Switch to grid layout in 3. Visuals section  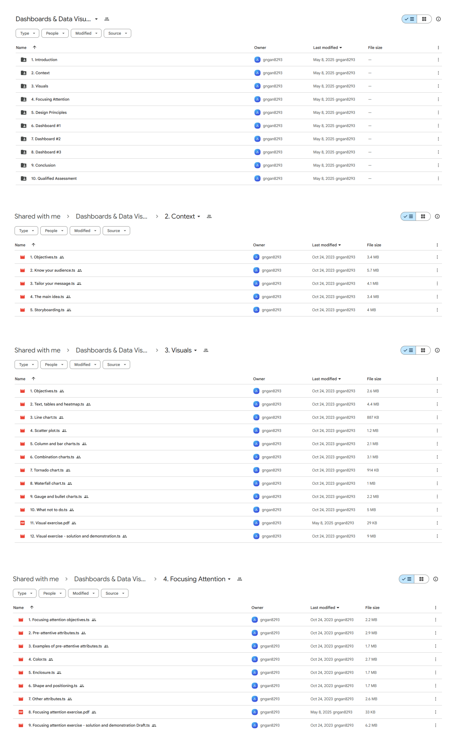click(423, 350)
